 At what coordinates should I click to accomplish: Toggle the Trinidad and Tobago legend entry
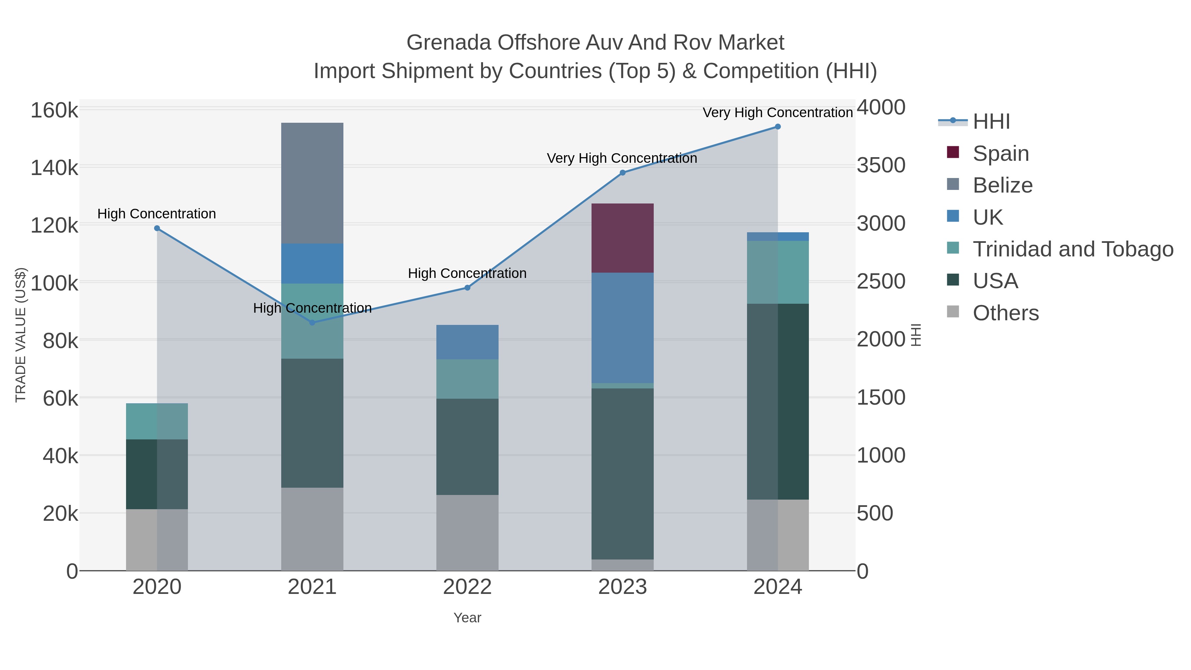(x=1060, y=249)
